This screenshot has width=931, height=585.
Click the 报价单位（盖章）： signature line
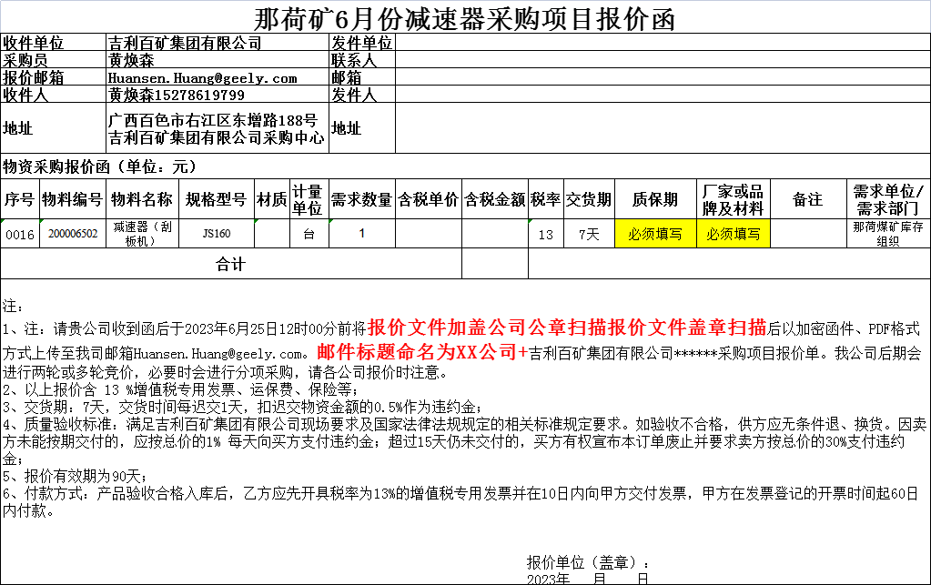[x=588, y=562]
